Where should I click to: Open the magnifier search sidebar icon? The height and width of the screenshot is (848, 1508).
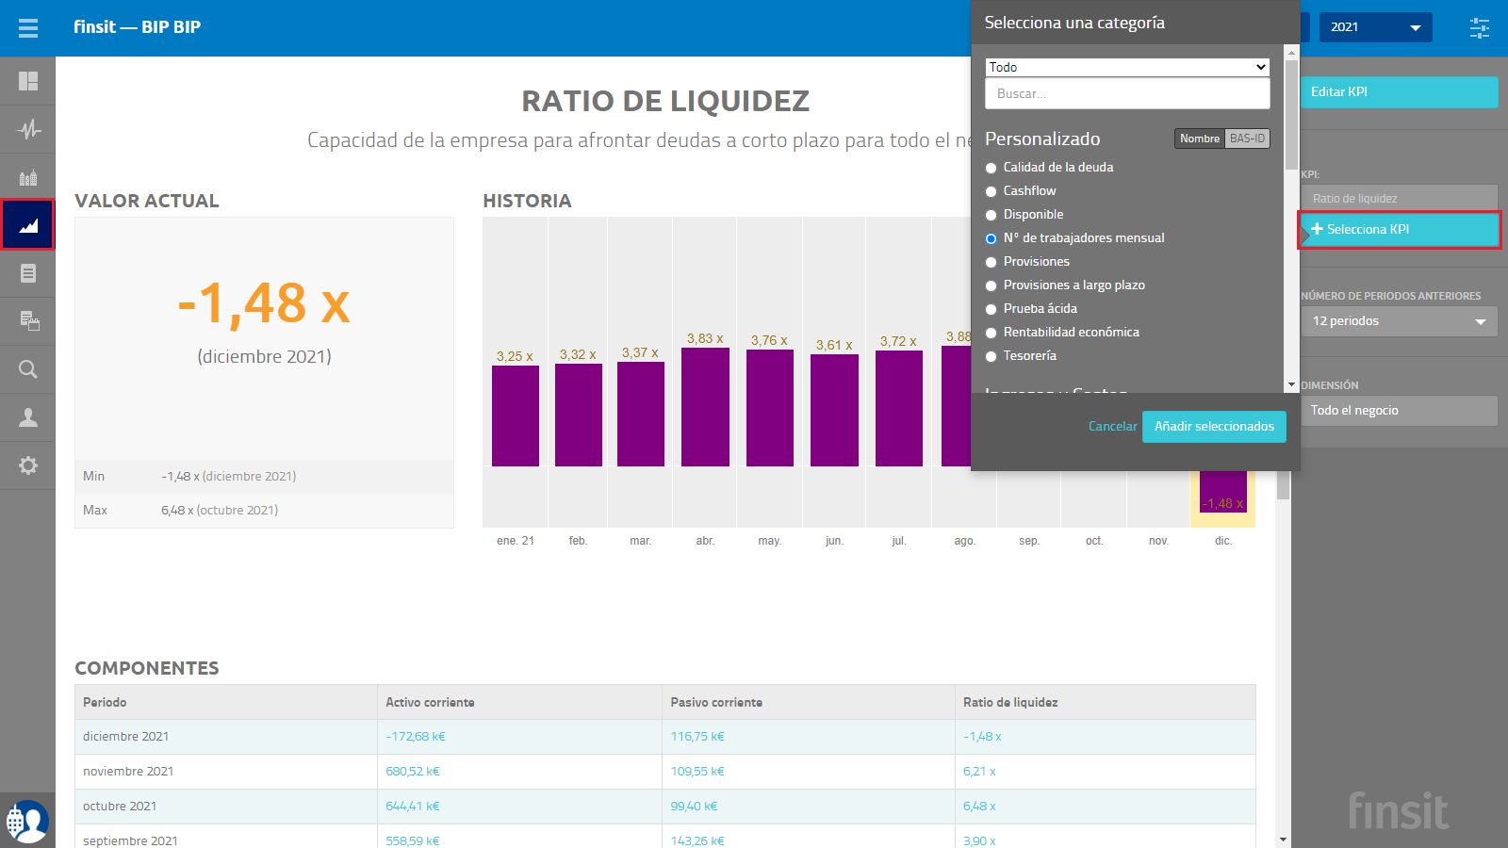(x=28, y=369)
